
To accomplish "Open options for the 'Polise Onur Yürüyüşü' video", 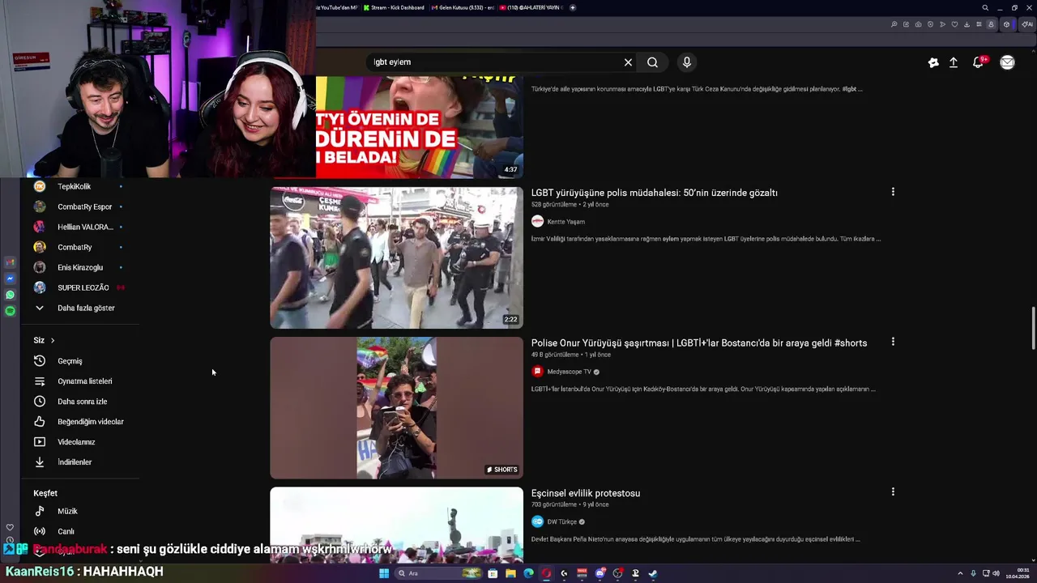I will (893, 342).
